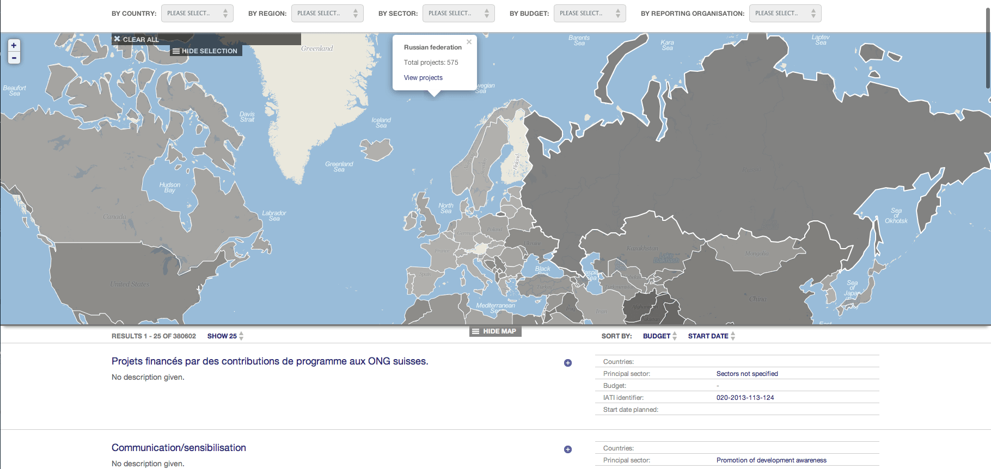Click the Clear All X icon

117,39
